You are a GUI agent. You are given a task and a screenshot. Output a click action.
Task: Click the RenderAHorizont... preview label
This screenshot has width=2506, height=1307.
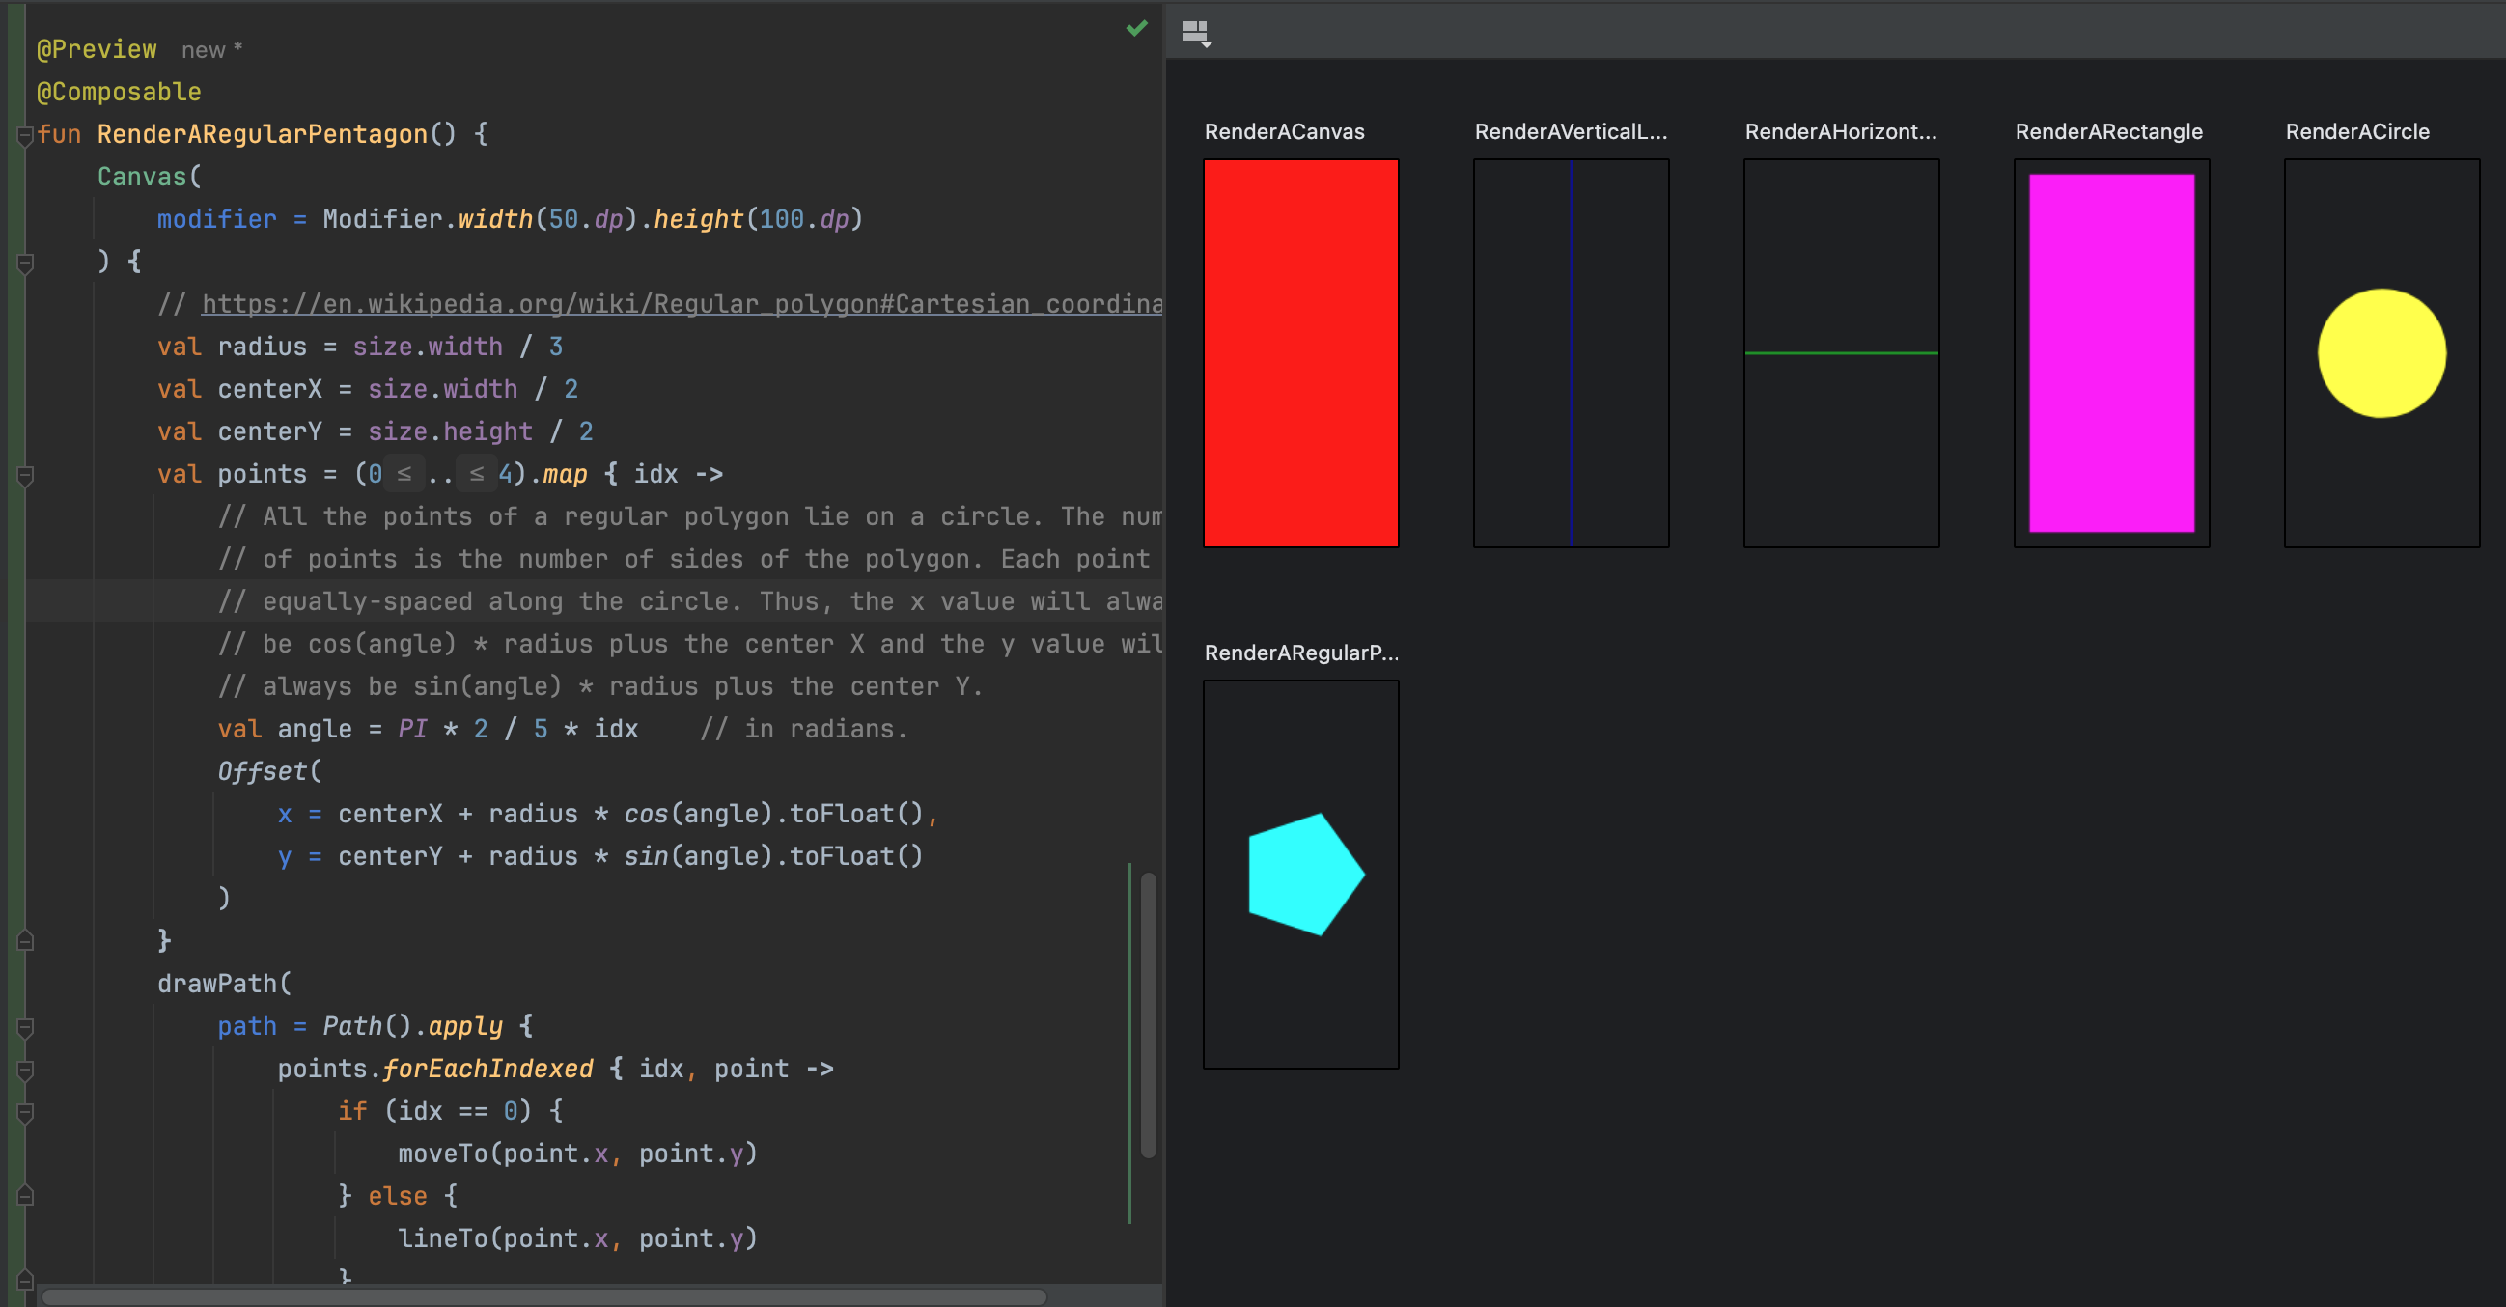[x=1841, y=131]
